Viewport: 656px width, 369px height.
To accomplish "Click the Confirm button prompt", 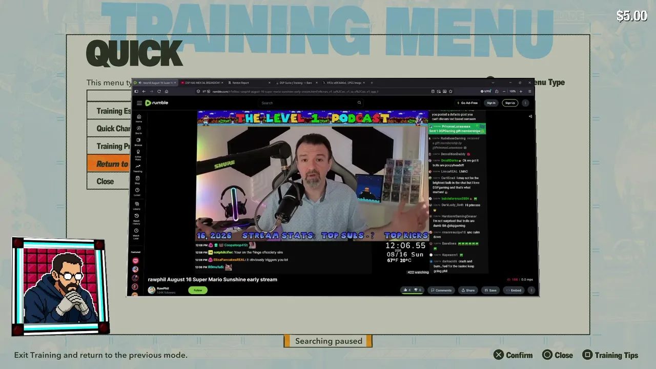I will (x=513, y=355).
